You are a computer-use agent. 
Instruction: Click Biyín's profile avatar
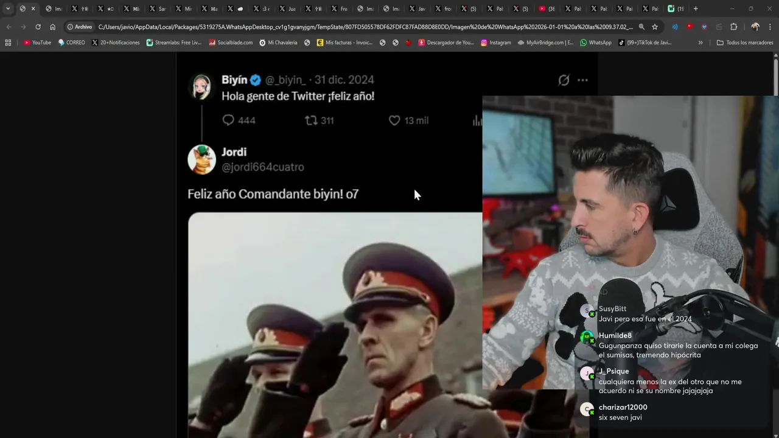201,87
